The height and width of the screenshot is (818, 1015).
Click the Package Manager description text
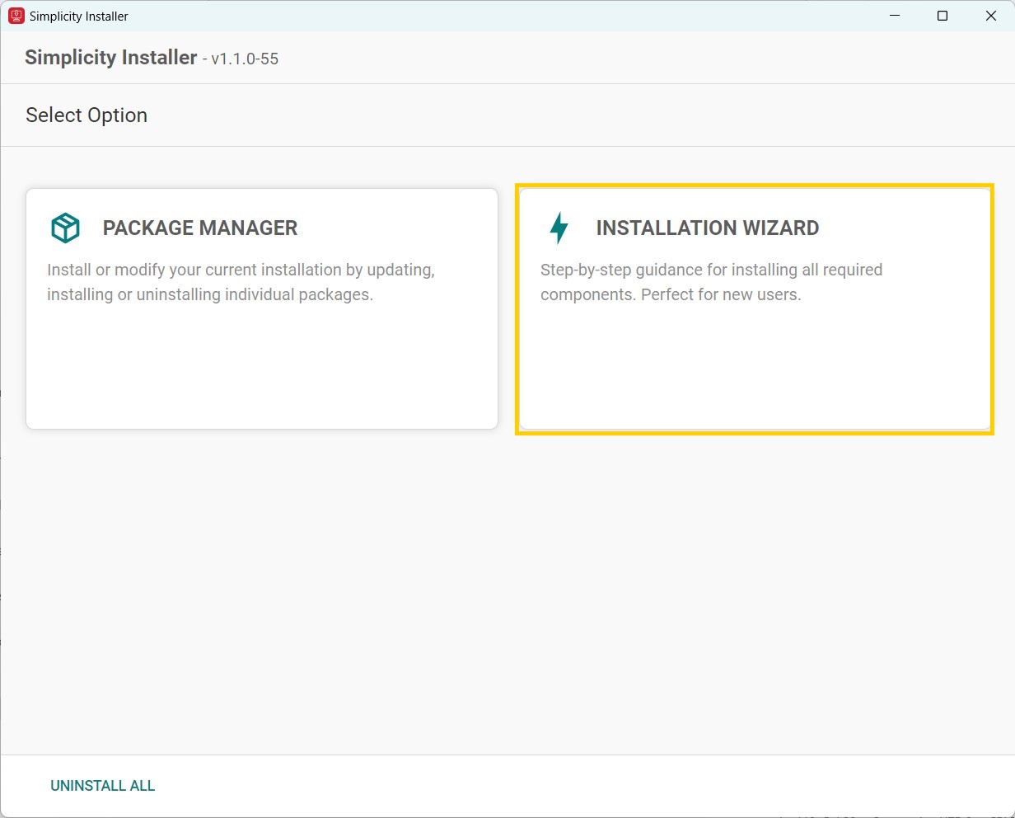tap(241, 282)
